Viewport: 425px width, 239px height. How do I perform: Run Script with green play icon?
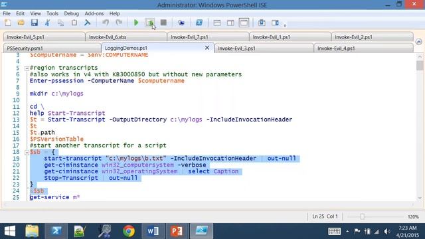click(x=136, y=23)
